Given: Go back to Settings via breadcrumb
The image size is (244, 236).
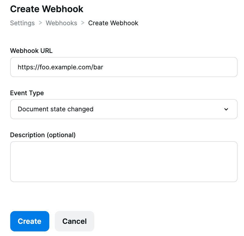Looking at the screenshot, I should 22,23.
